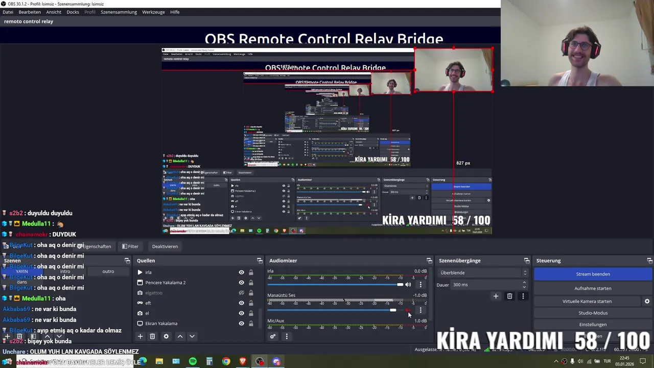
Task: Open the Überblende transition dropdown
Action: pos(483,273)
